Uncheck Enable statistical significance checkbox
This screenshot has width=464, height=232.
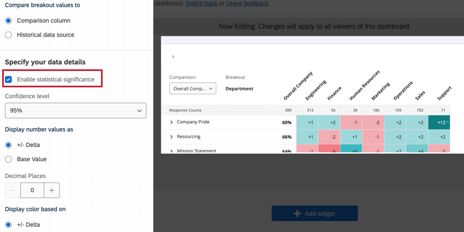click(x=9, y=80)
